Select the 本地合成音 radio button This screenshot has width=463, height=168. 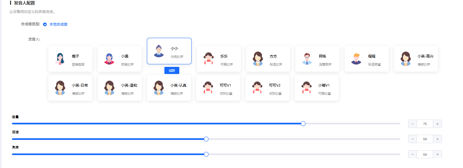pos(45,24)
